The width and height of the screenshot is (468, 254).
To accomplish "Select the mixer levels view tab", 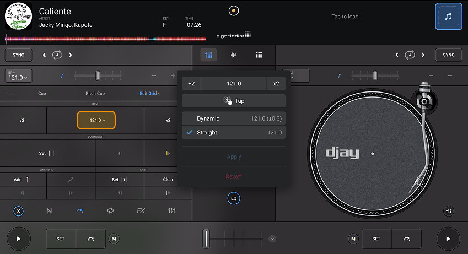I will [x=208, y=55].
